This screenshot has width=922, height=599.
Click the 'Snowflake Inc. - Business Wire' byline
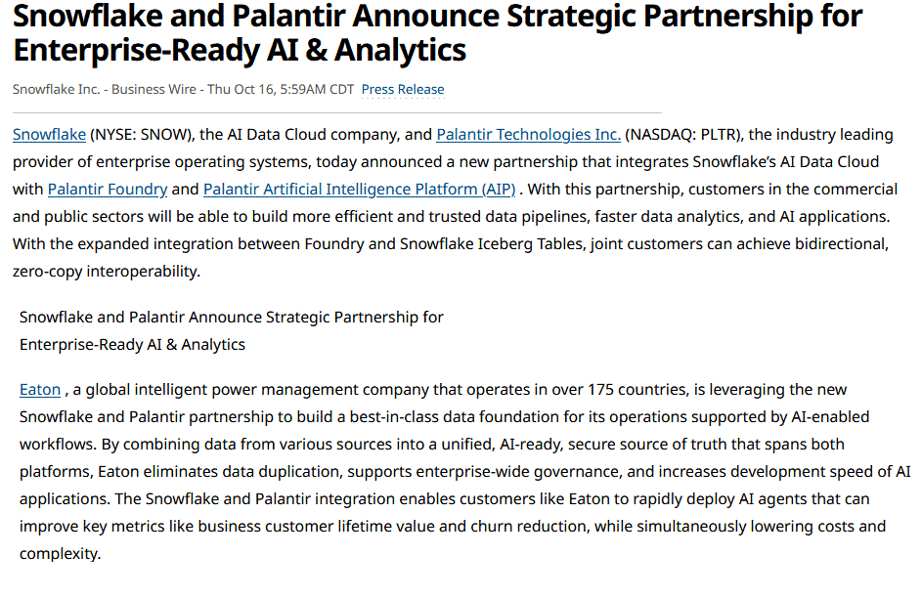[x=102, y=89]
